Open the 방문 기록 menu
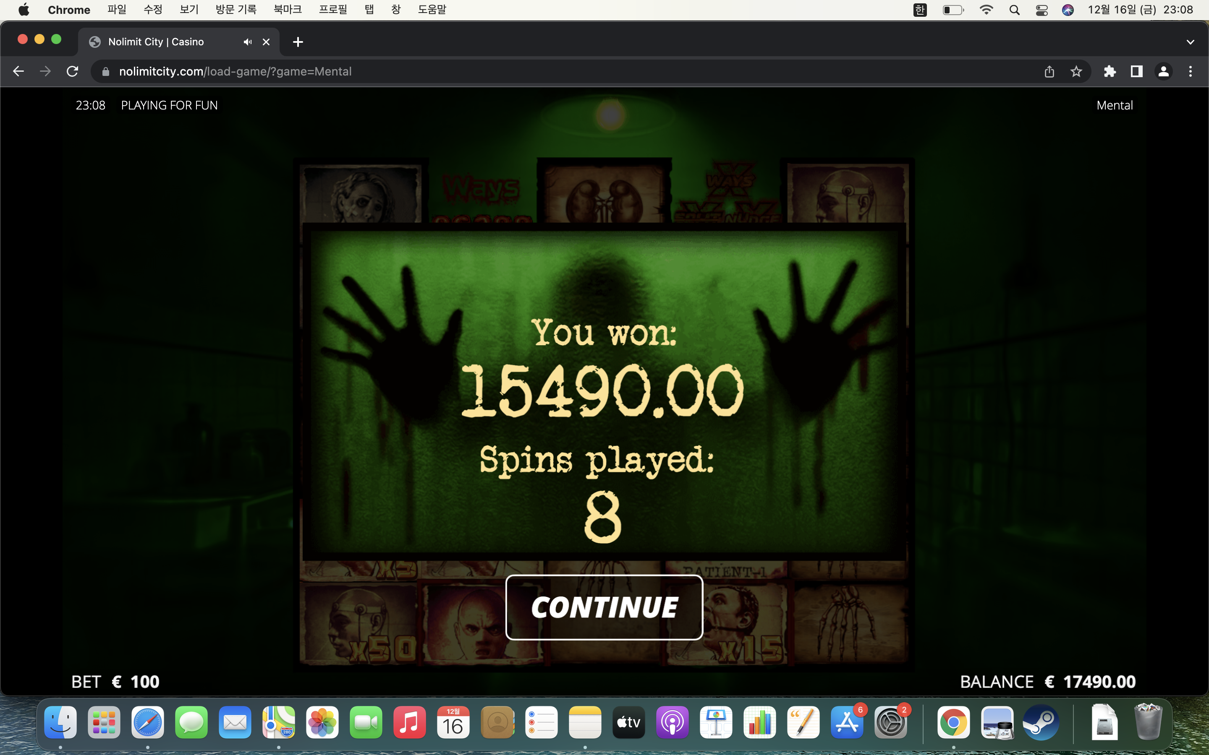The image size is (1209, 755). click(236, 10)
